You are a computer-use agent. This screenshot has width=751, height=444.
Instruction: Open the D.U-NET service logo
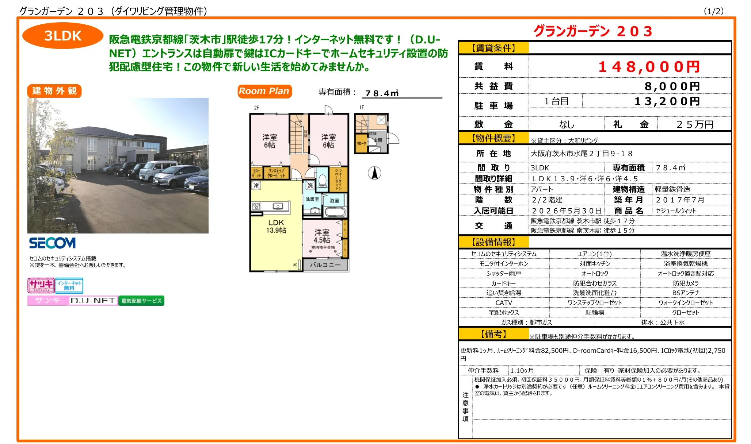(x=92, y=301)
